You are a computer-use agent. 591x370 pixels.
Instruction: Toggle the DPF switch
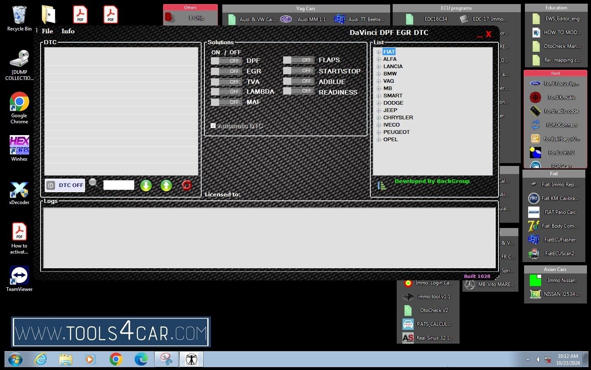click(x=226, y=61)
